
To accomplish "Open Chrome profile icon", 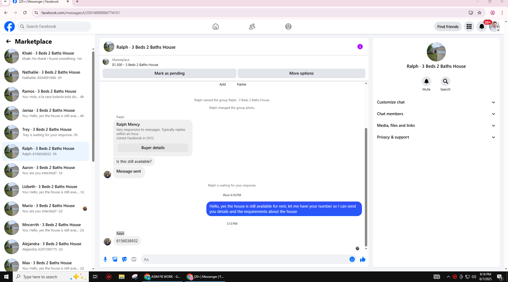I will [493, 13].
